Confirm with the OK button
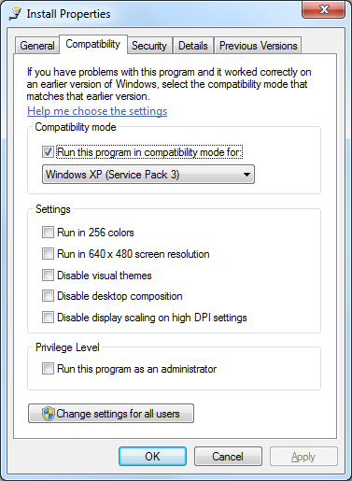This screenshot has width=352, height=481. coord(152,457)
